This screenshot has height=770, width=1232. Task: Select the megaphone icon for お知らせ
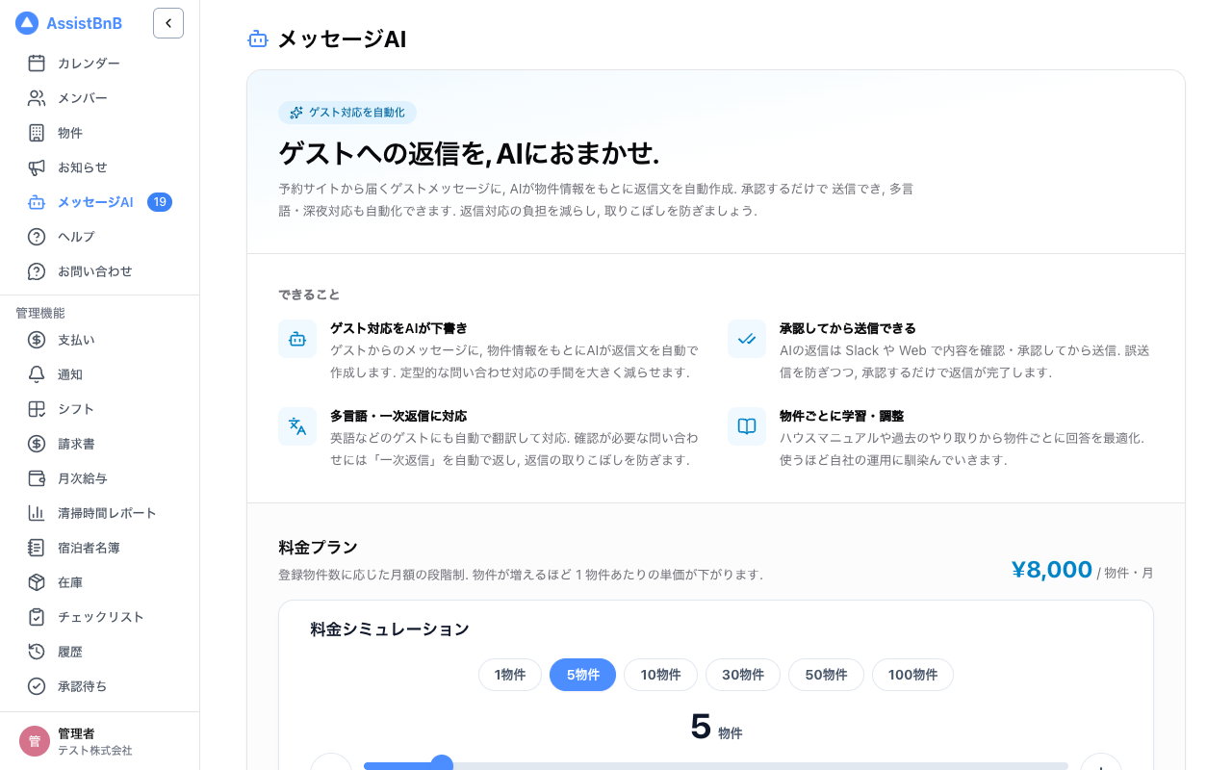(37, 167)
